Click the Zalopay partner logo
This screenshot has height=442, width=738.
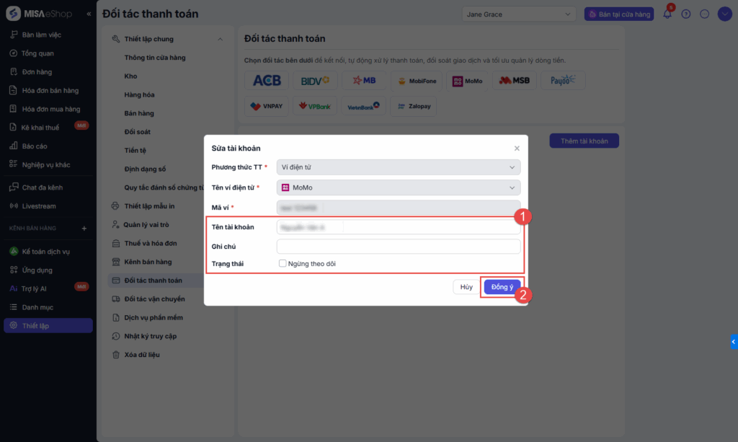[413, 106]
